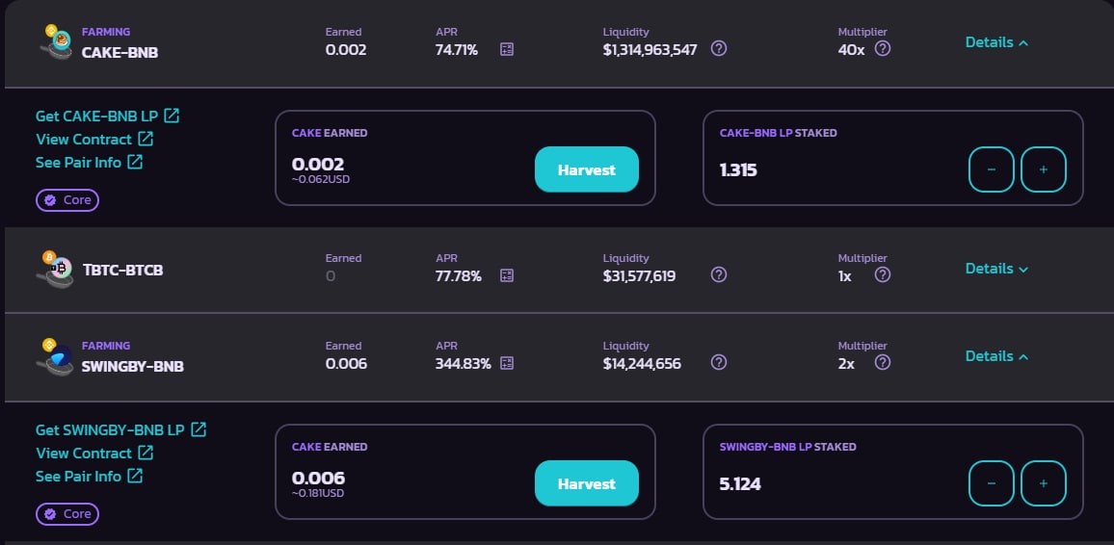This screenshot has height=545, width=1114.
Task: Harvest CAKE earned from CAKE-BNB farm
Action: coord(587,169)
